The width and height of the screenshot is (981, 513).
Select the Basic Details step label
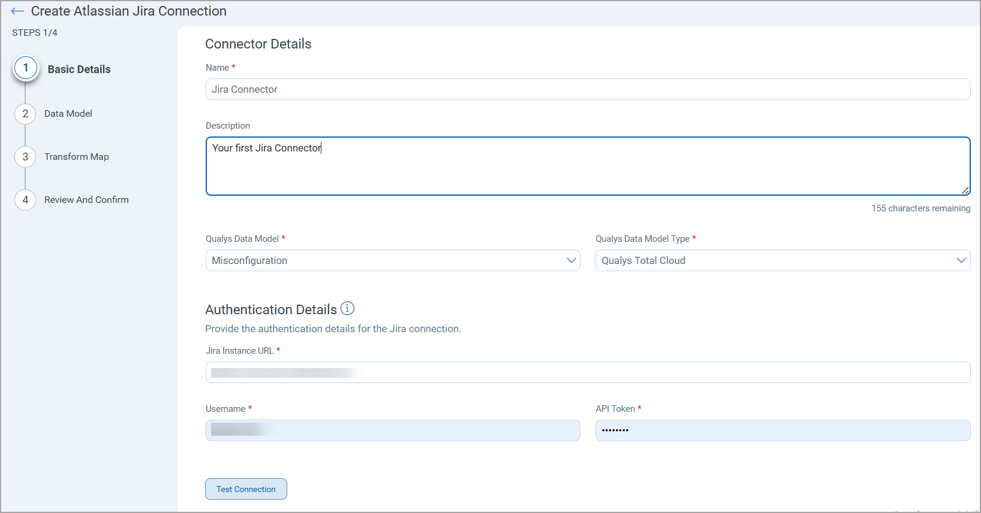click(x=79, y=69)
